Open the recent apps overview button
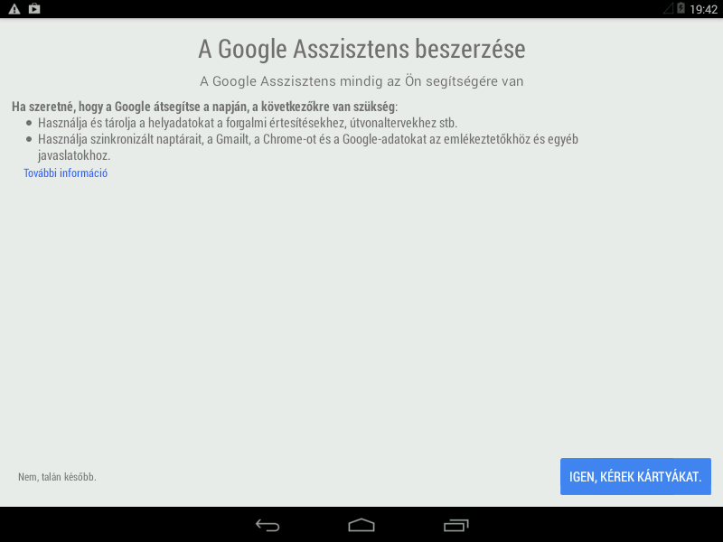 click(456, 526)
